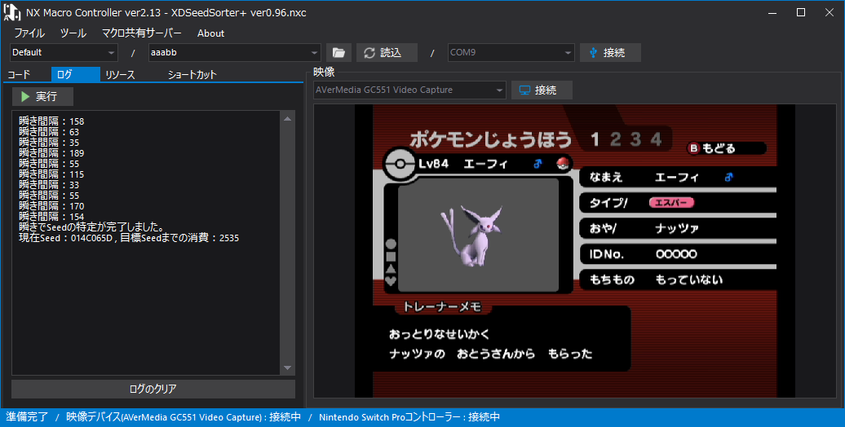Click the 現在Seed：014C065D log line
Image resolution: width=845 pixels, height=427 pixels.
coord(129,237)
